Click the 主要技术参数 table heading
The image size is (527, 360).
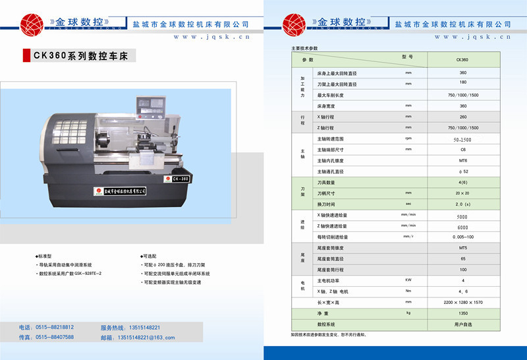304,48
